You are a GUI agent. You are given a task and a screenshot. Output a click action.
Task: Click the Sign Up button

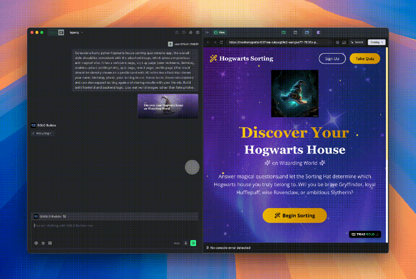point(332,59)
